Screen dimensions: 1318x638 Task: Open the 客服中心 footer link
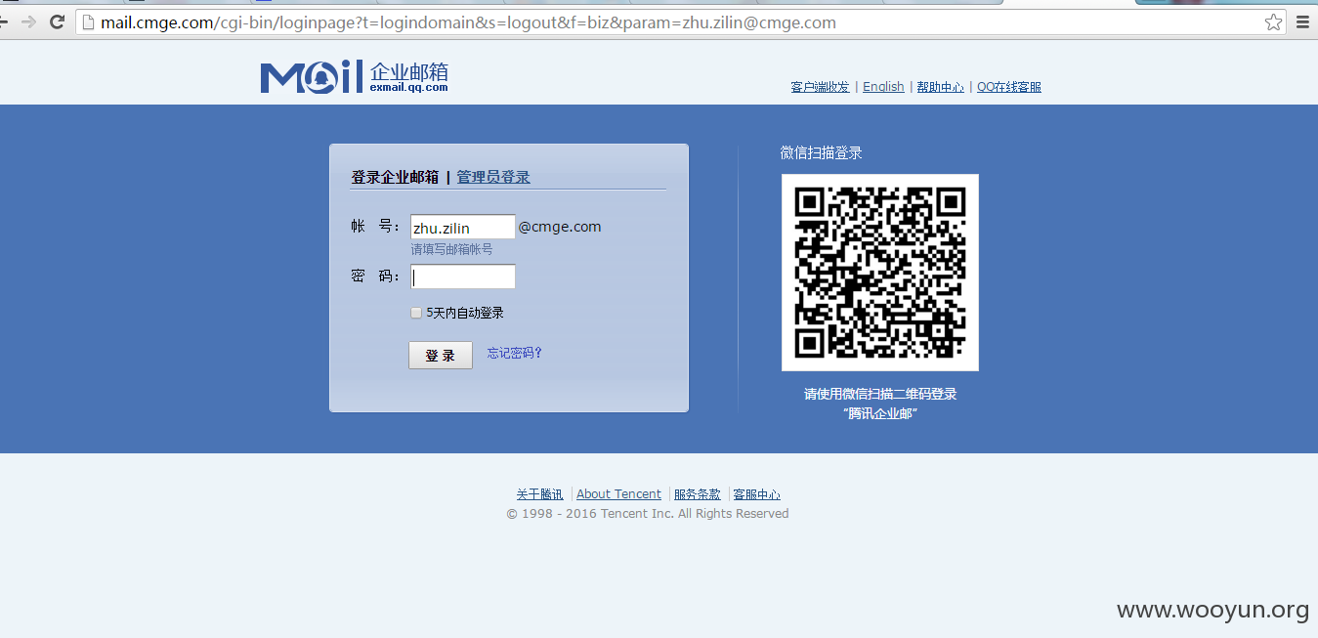[757, 494]
